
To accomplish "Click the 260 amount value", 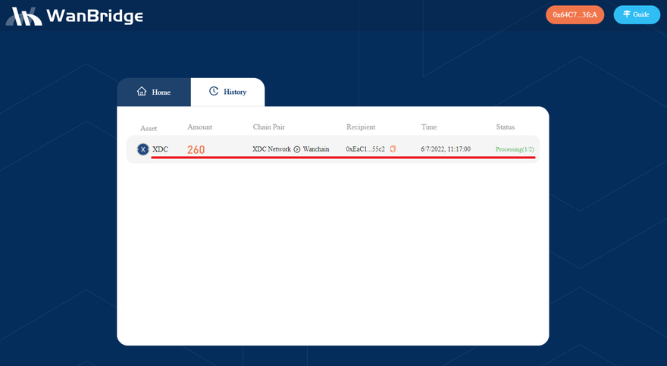I will click(x=196, y=150).
